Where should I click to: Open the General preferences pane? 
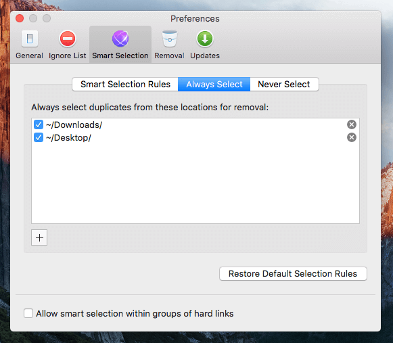pyautogui.click(x=29, y=45)
